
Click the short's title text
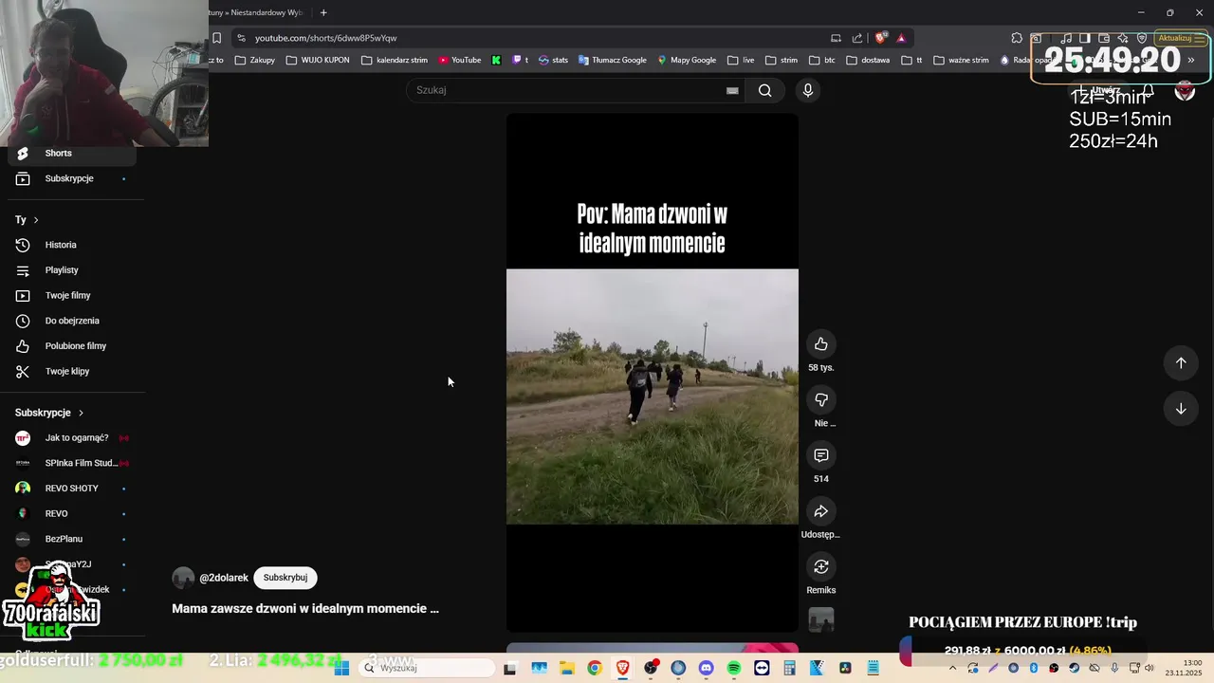tap(305, 609)
